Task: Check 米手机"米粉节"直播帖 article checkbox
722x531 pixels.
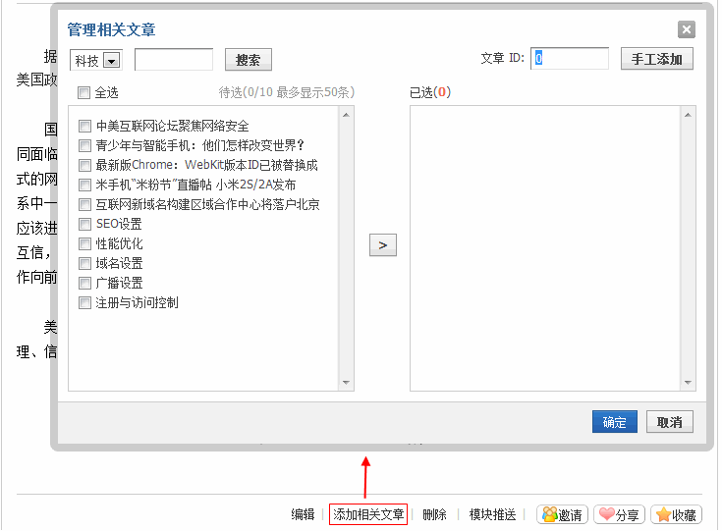Action: tap(84, 185)
